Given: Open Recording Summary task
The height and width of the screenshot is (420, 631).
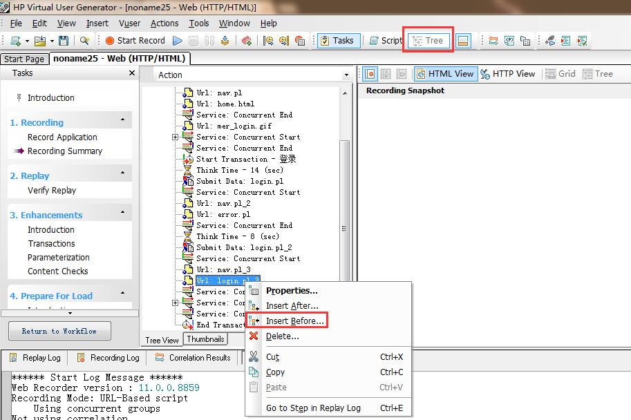Looking at the screenshot, I should click(x=65, y=151).
